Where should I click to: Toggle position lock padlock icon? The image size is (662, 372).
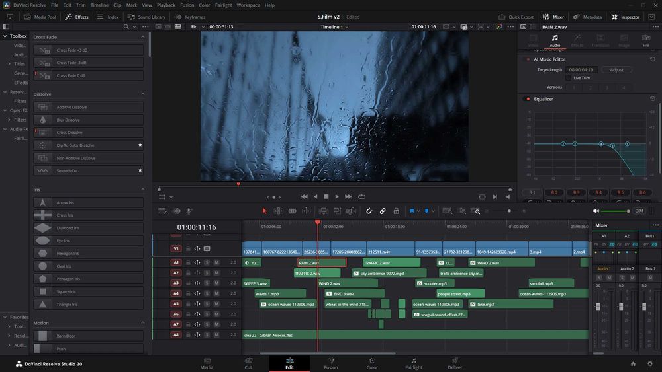396,211
